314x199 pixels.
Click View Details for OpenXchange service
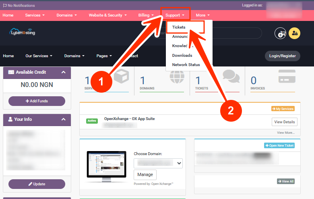tap(285, 122)
